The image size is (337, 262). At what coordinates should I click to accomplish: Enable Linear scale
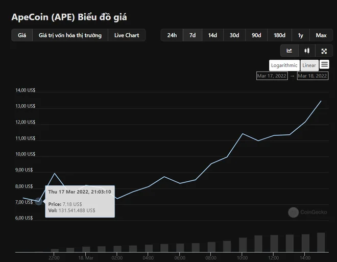309,65
